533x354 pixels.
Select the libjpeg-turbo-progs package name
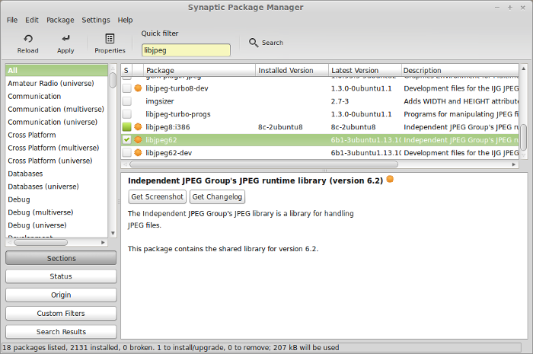(177, 114)
